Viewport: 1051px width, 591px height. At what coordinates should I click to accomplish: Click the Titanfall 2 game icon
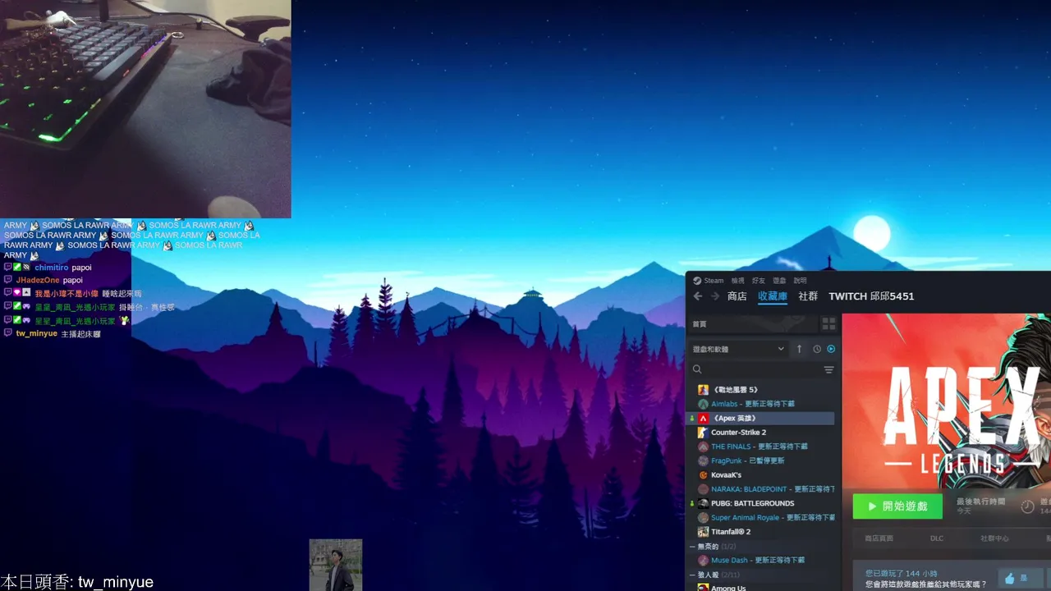click(703, 532)
